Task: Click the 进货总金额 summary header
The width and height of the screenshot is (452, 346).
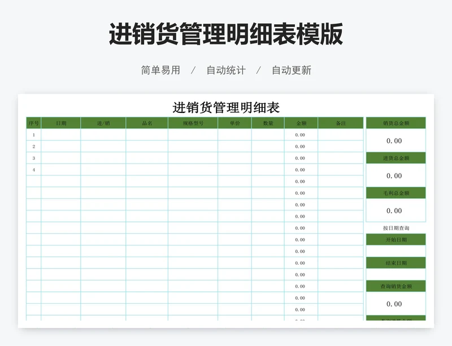Action: pyautogui.click(x=396, y=158)
